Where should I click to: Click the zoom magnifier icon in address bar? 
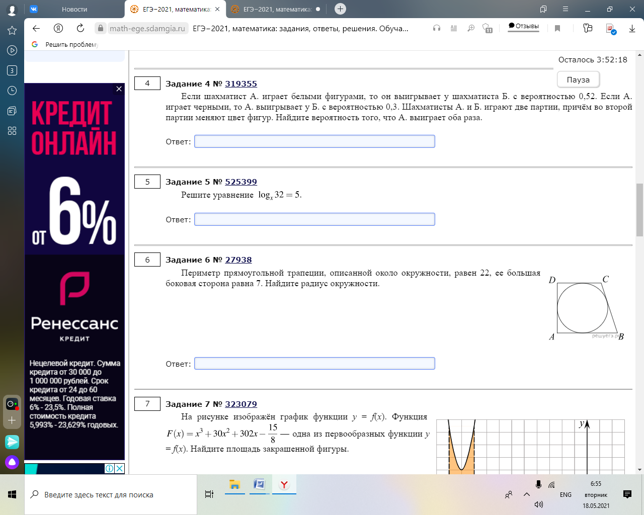[471, 29]
